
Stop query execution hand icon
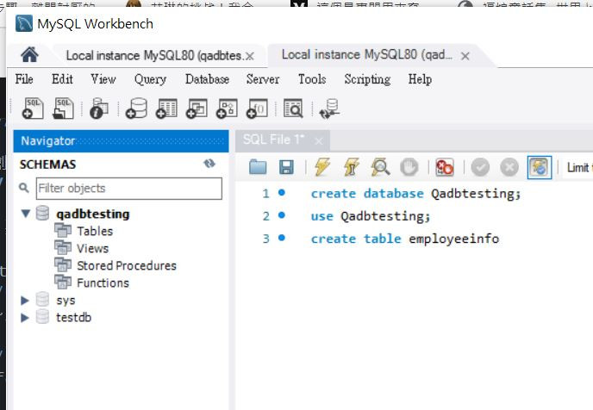[409, 167]
